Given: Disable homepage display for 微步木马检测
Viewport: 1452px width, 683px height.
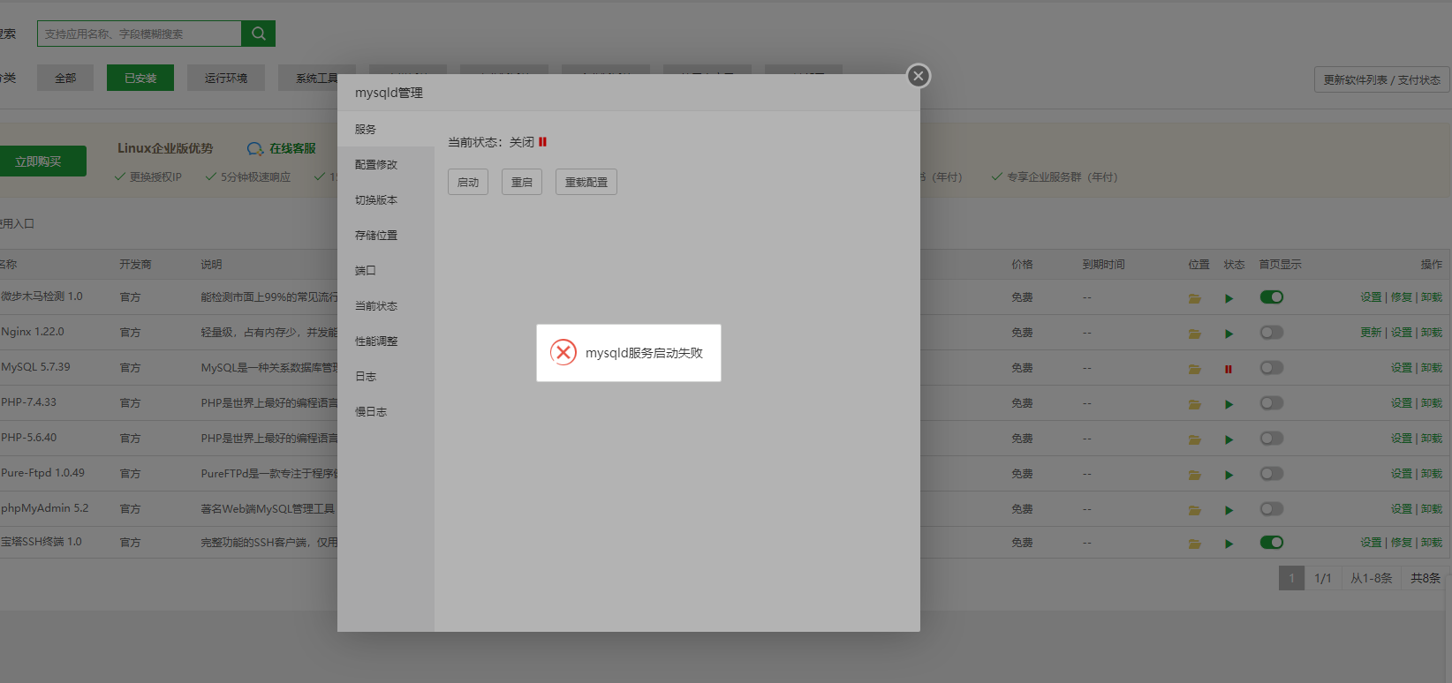Looking at the screenshot, I should 1272,297.
